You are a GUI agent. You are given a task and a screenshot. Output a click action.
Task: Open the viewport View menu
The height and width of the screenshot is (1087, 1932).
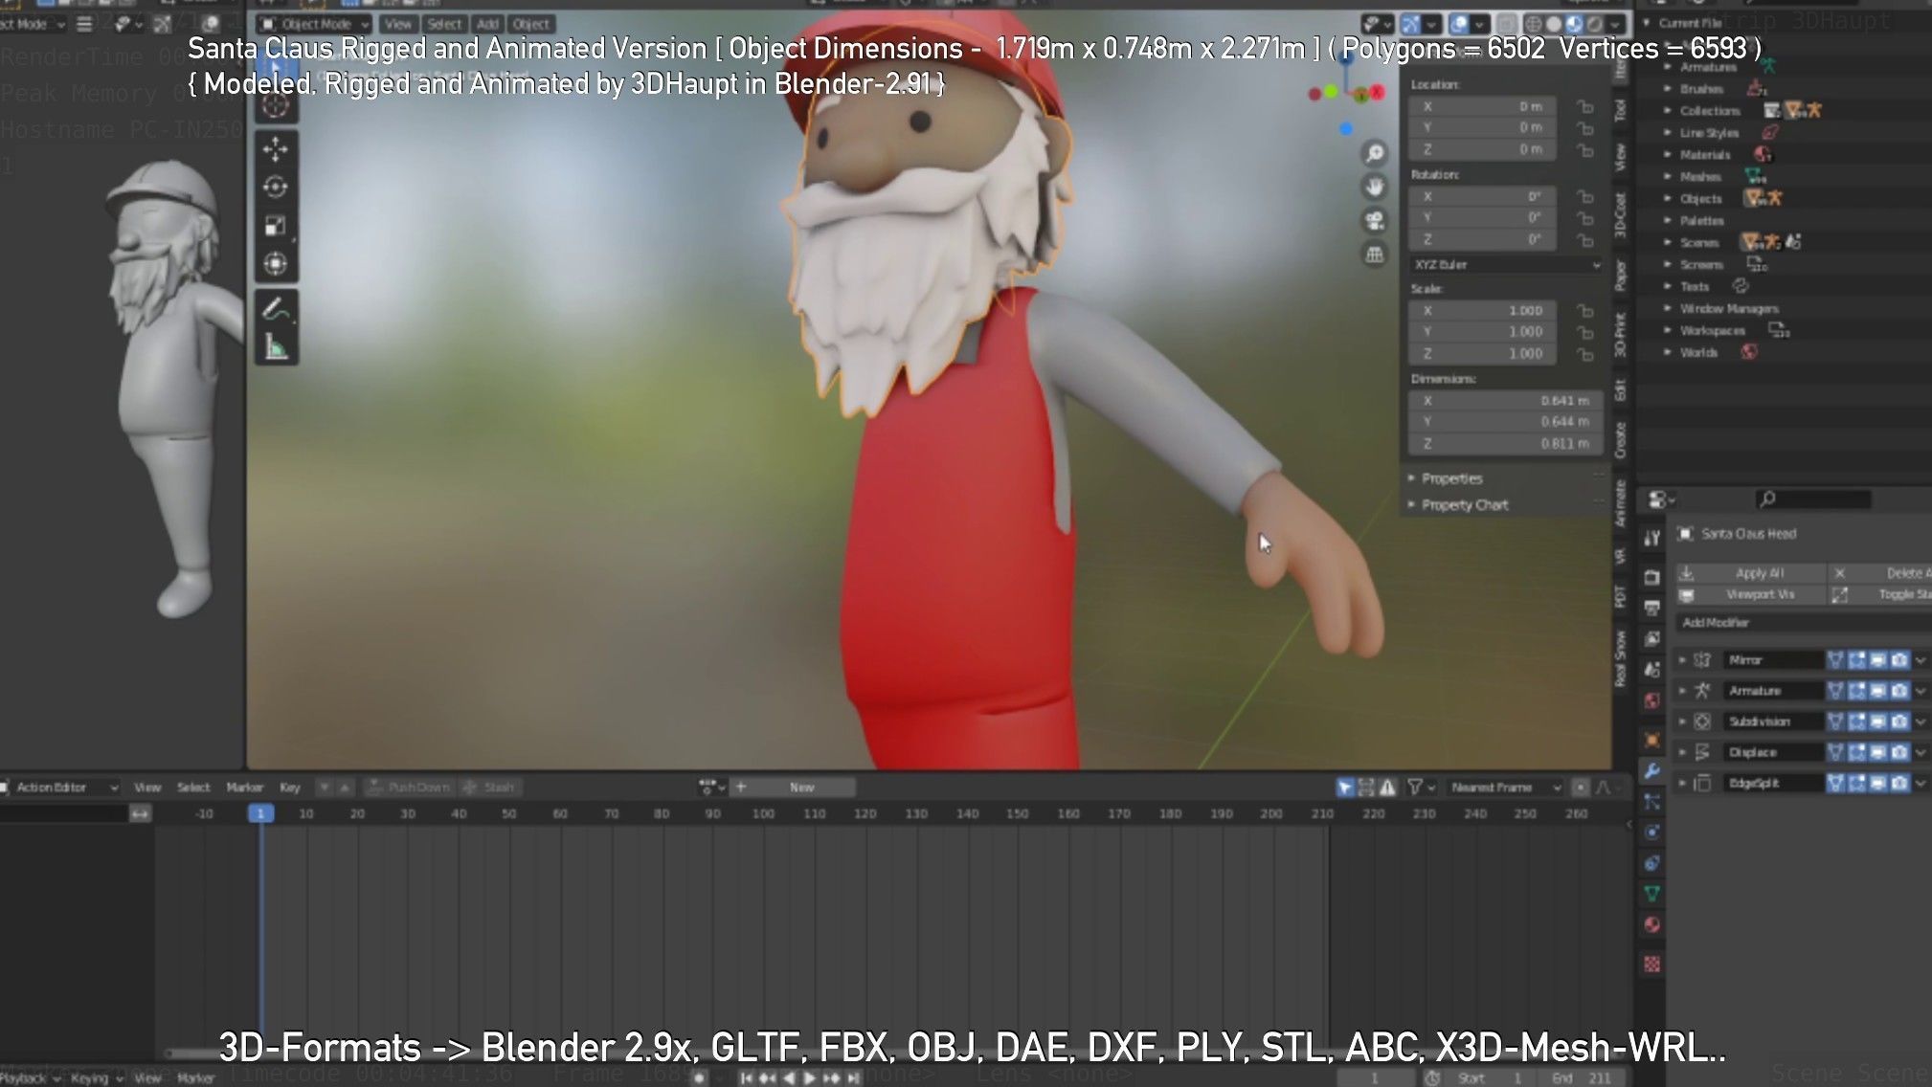pyautogui.click(x=398, y=24)
